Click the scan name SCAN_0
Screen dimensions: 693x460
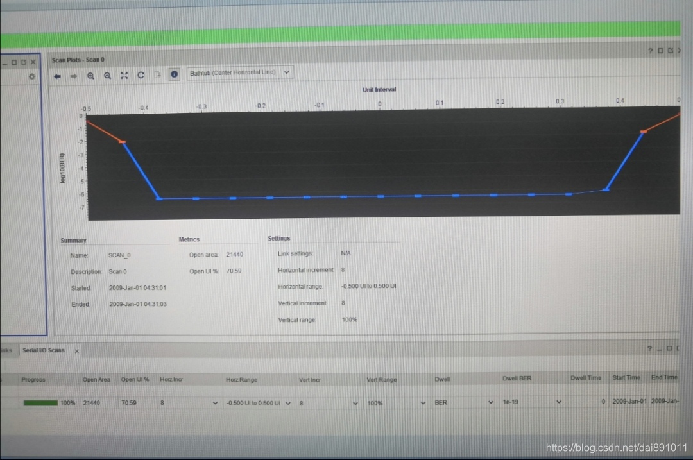tap(119, 255)
